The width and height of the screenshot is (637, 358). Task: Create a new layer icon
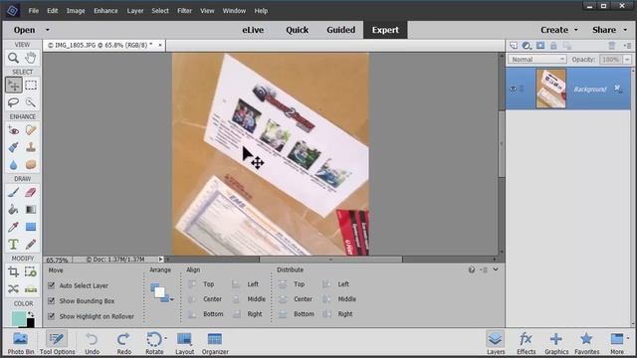[x=514, y=46]
